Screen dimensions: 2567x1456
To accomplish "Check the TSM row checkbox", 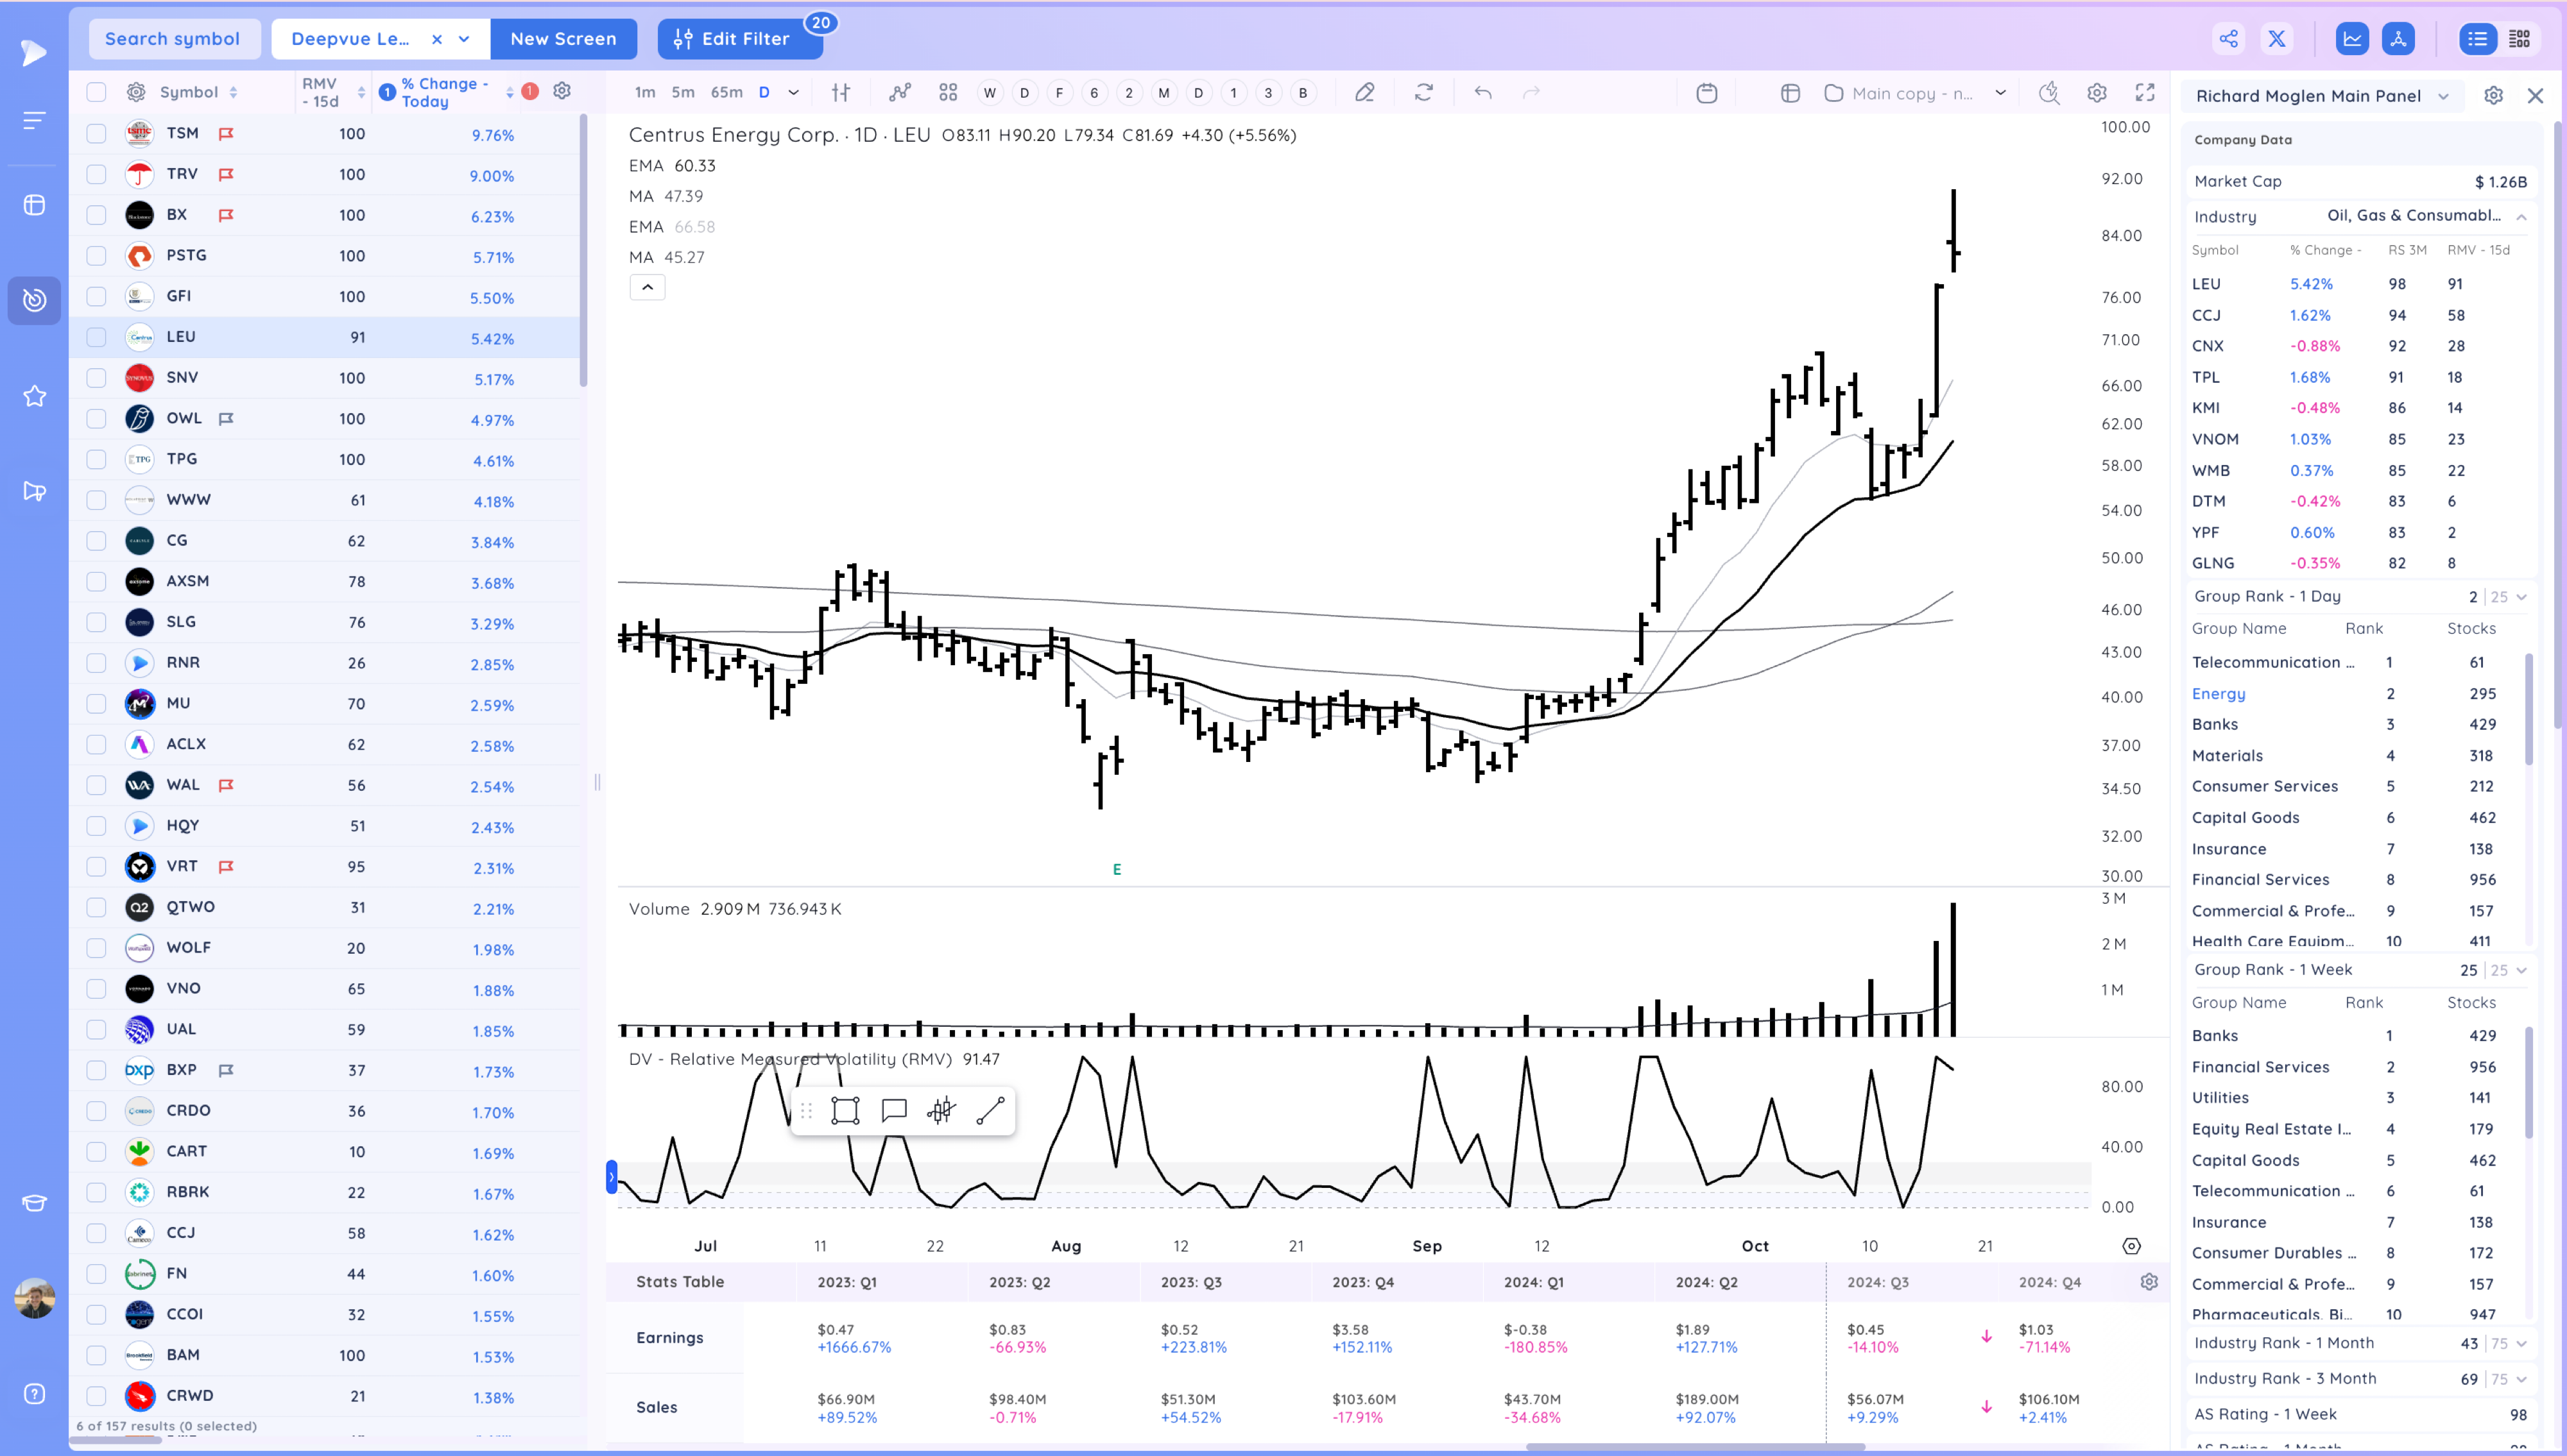I will [96, 133].
